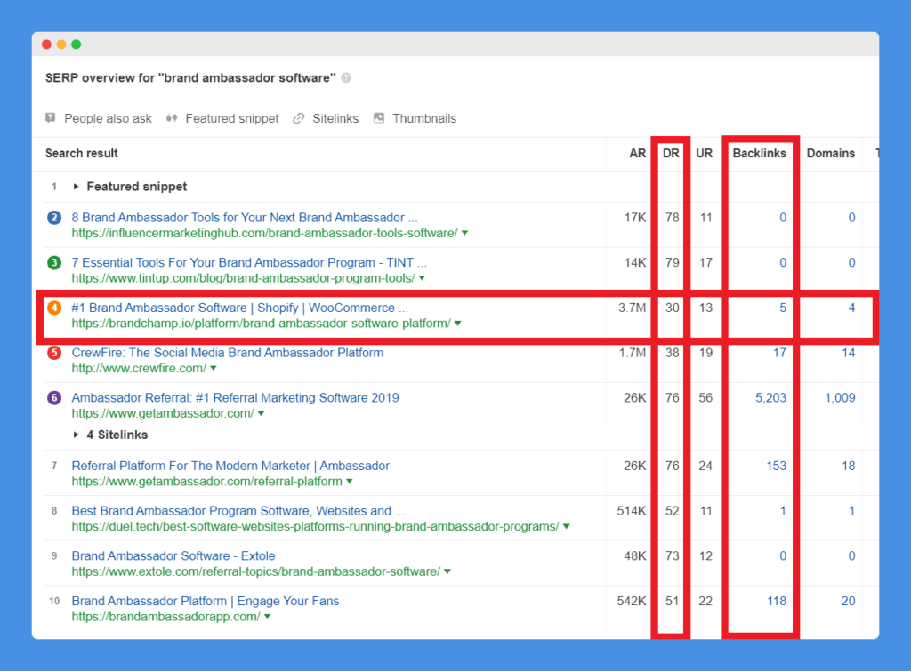Screen dimensions: 911x671
Task: Open dropdown for duel.tech URL
Action: [x=567, y=526]
